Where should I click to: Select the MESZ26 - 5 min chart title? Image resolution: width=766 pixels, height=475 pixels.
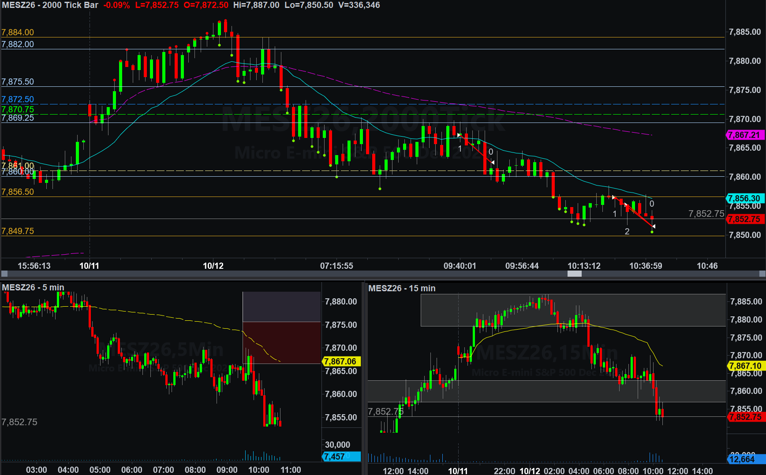33,287
